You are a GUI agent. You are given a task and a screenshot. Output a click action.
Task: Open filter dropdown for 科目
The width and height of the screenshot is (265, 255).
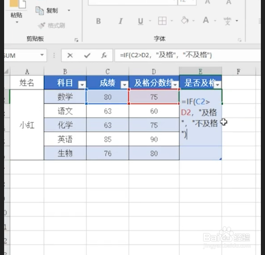pos(82,85)
